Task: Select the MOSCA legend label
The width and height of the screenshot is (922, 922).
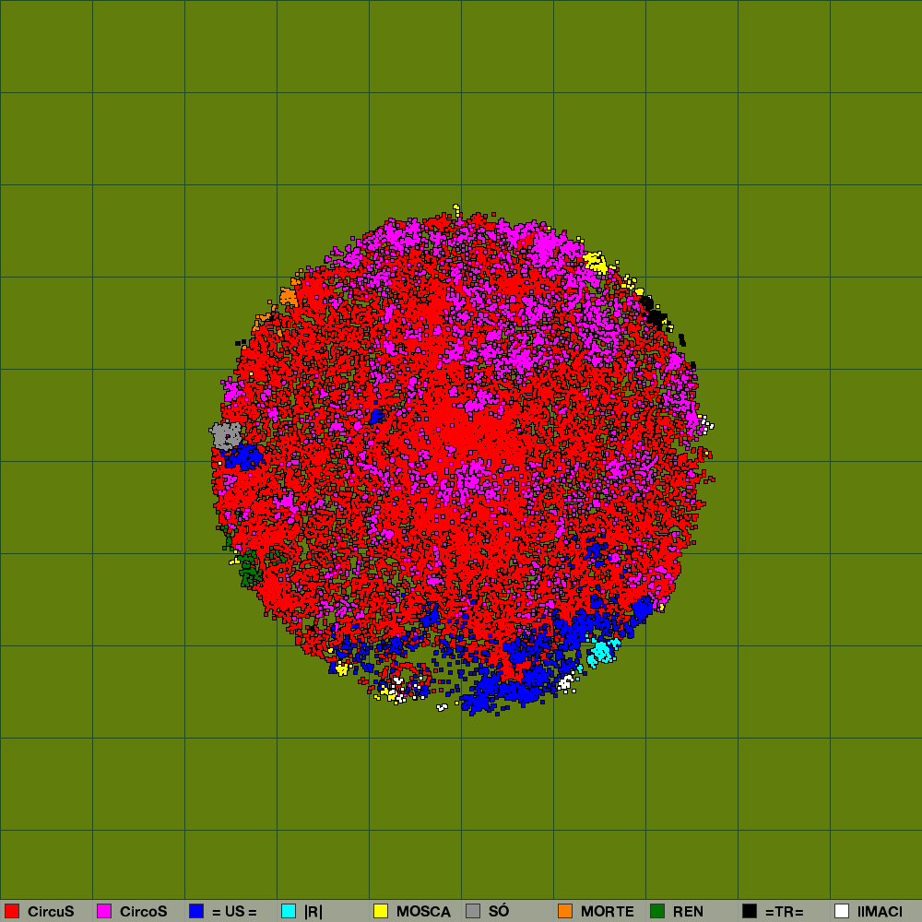Action: tap(423, 912)
